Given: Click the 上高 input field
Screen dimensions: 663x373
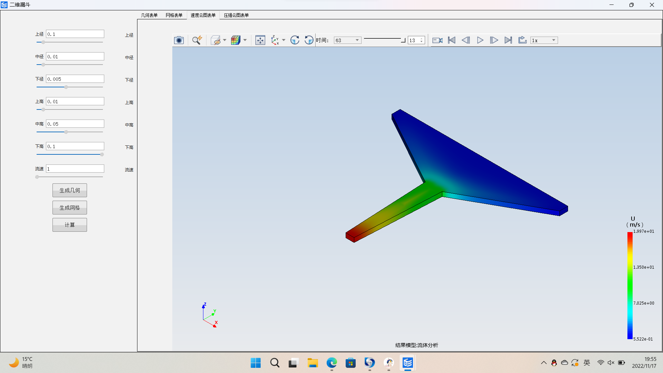Looking at the screenshot, I should click(75, 101).
